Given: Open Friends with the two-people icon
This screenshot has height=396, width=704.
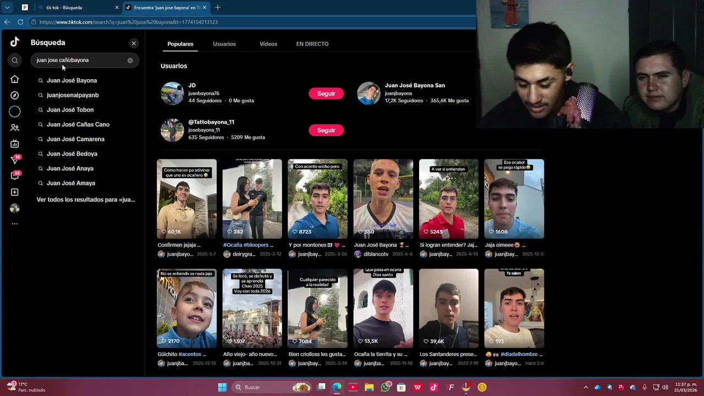Looking at the screenshot, I should (x=15, y=128).
